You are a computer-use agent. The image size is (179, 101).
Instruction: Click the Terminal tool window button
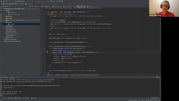pyautogui.click(x=34, y=98)
